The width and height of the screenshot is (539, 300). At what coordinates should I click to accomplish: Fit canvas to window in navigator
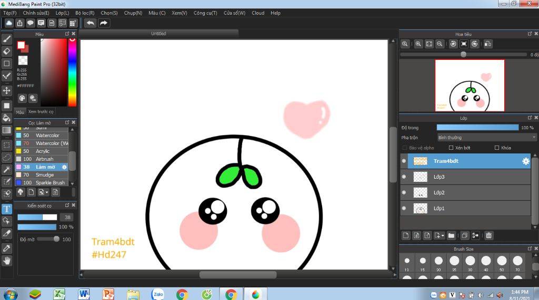(x=429, y=44)
